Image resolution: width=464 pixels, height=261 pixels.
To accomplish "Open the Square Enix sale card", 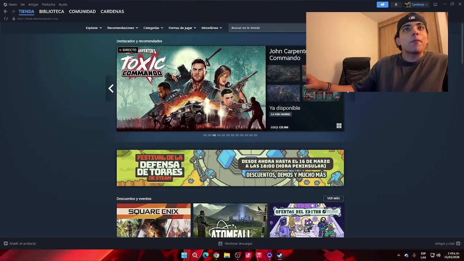I will 154,220.
